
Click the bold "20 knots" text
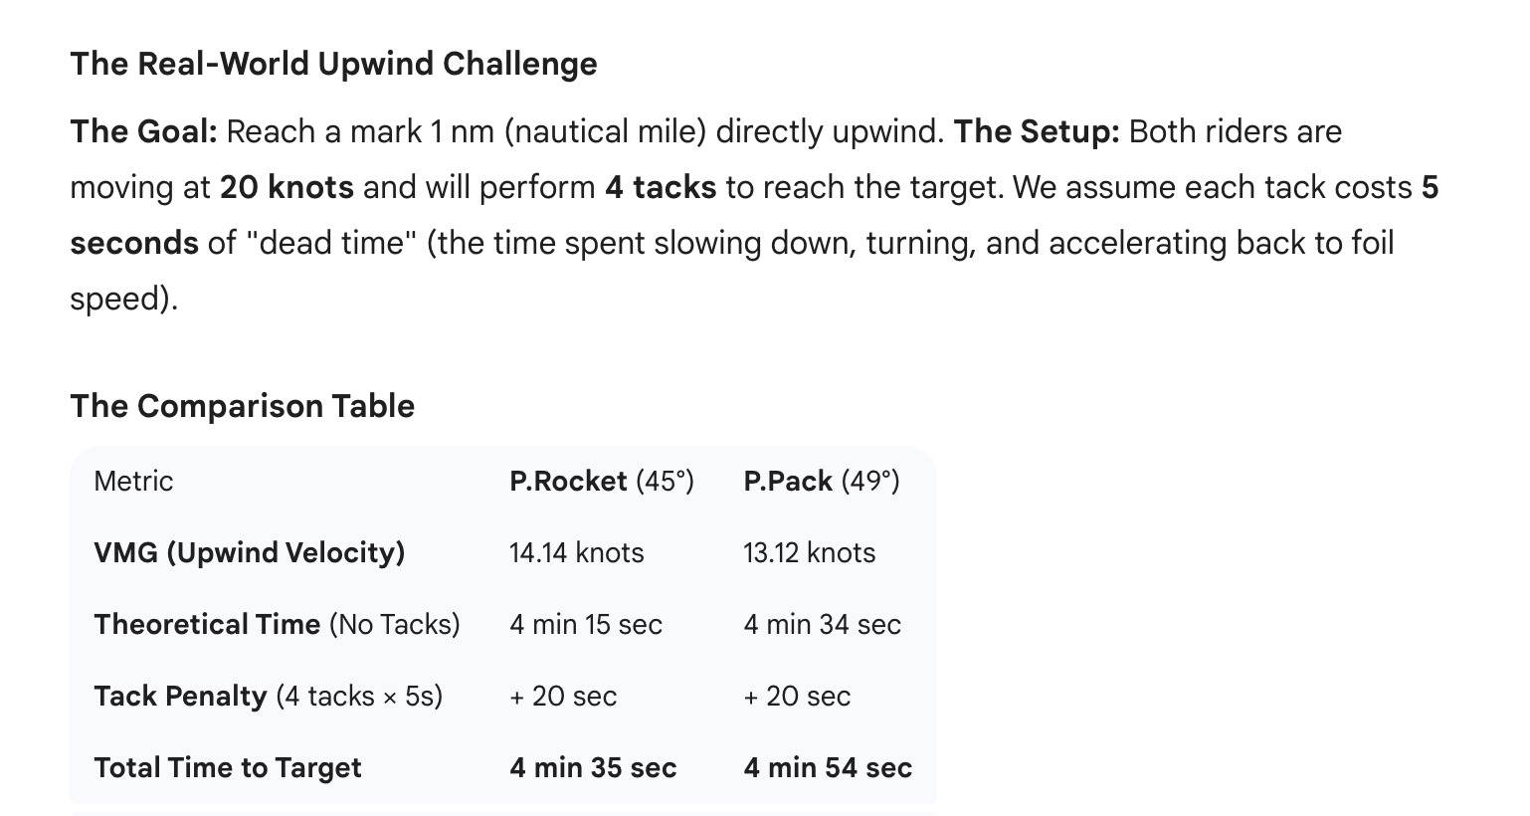click(x=287, y=187)
